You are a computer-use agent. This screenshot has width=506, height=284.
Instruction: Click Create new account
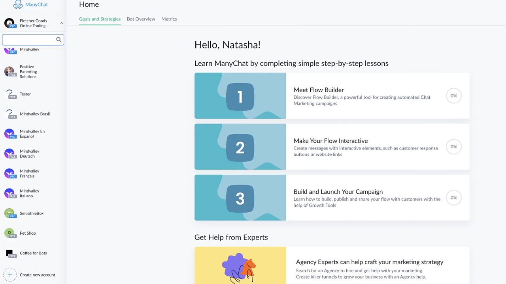point(37,275)
